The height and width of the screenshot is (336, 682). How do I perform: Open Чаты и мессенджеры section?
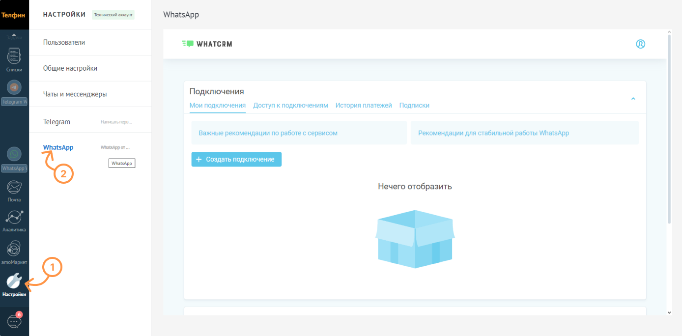click(x=90, y=94)
